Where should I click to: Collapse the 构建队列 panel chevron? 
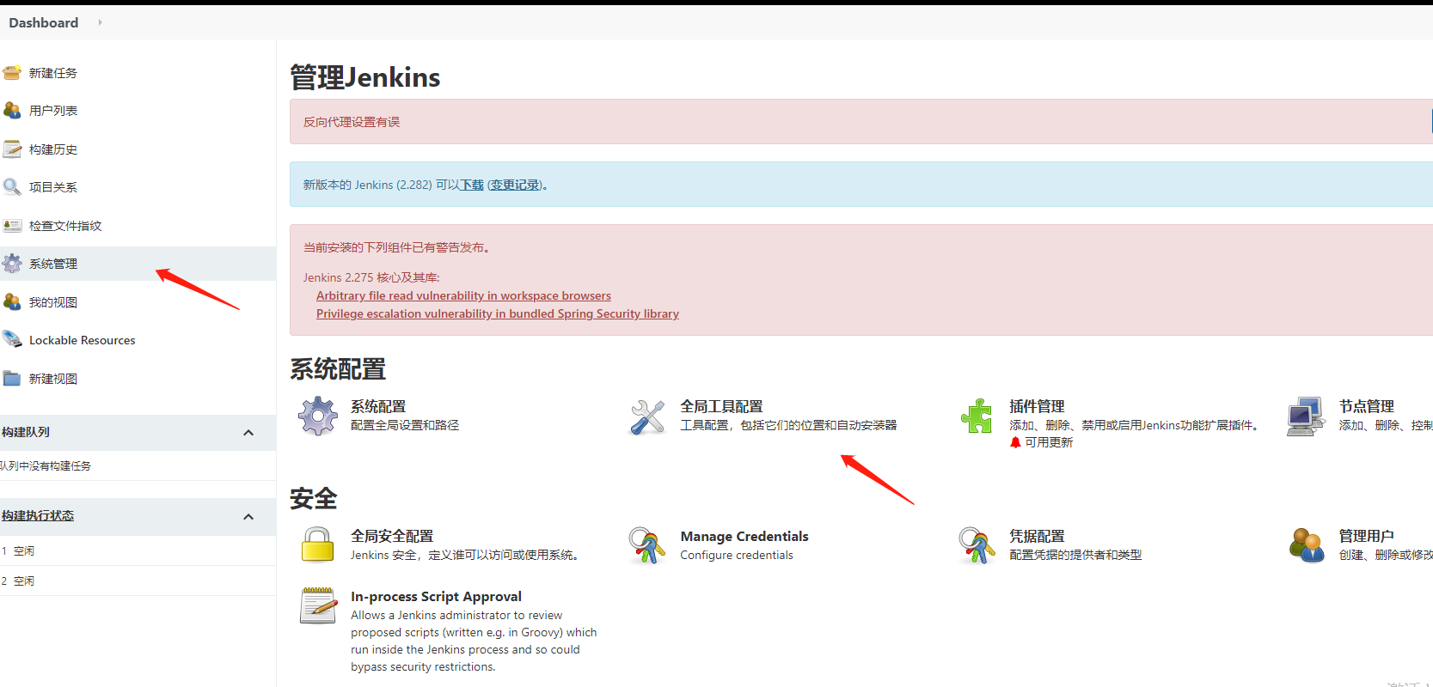tap(248, 433)
